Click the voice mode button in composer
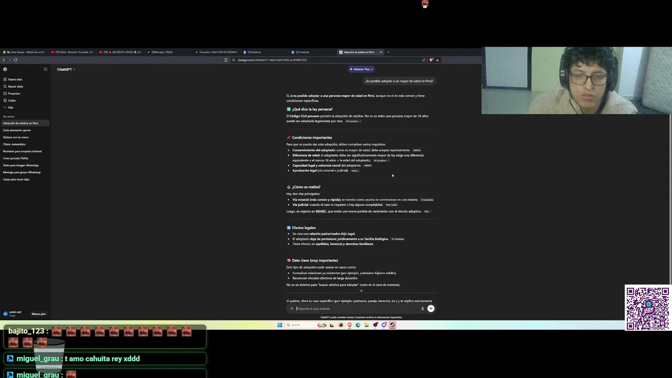Screen dimensions: 672x378 431,309
